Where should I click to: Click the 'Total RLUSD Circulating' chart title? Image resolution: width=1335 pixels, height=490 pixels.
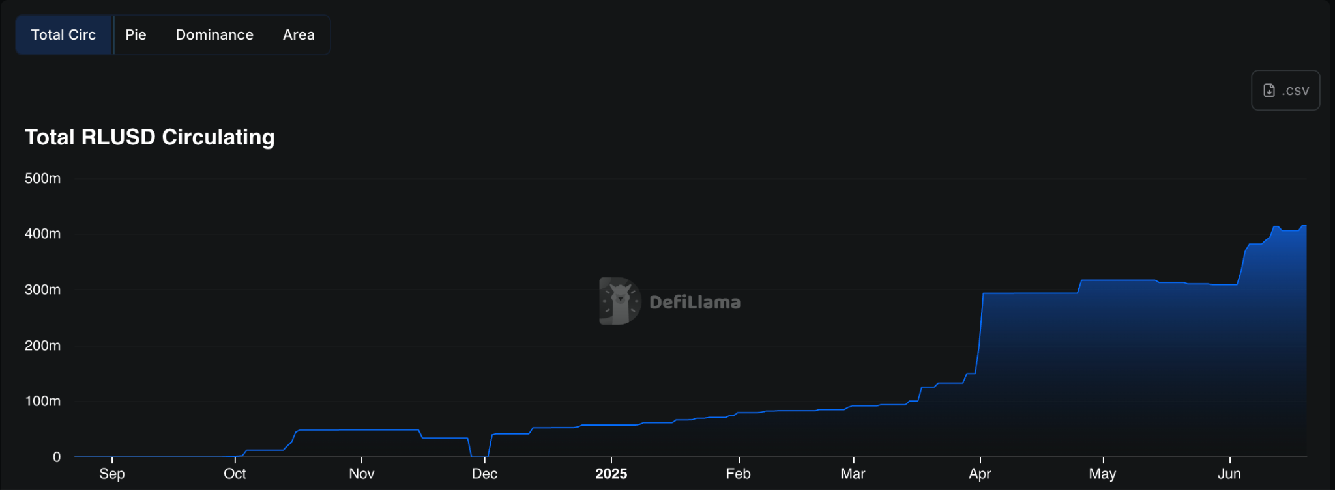(x=150, y=137)
